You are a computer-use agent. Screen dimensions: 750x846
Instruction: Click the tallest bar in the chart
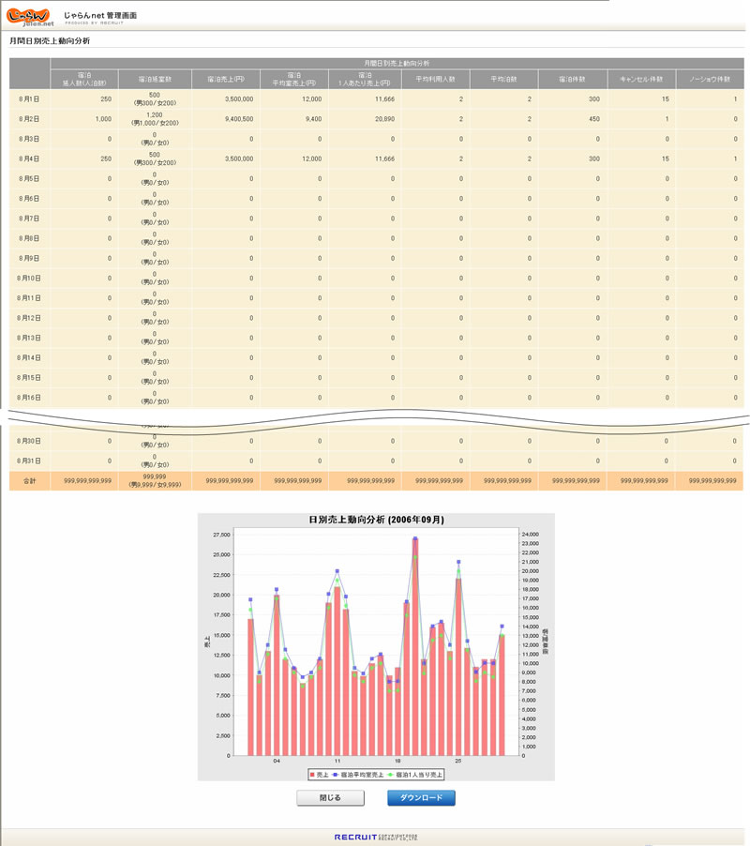[x=415, y=647]
